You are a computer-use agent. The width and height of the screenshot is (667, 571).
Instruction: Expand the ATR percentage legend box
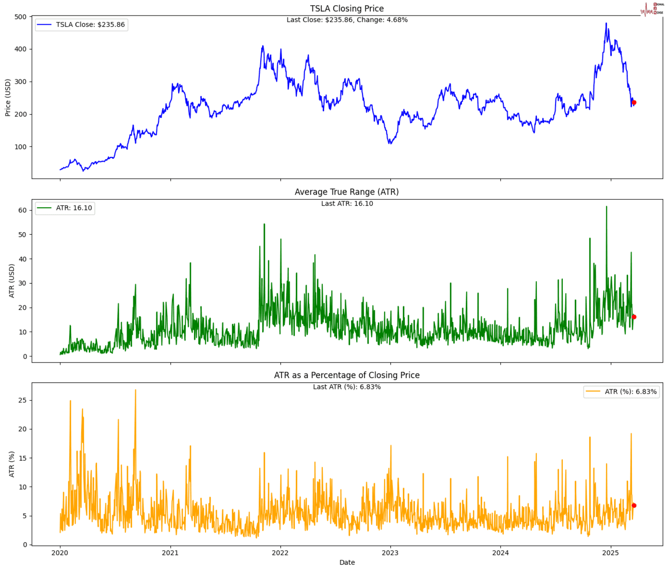coord(622,392)
